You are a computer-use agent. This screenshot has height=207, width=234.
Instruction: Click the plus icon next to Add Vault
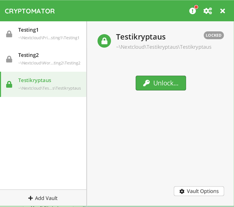coord(31,198)
